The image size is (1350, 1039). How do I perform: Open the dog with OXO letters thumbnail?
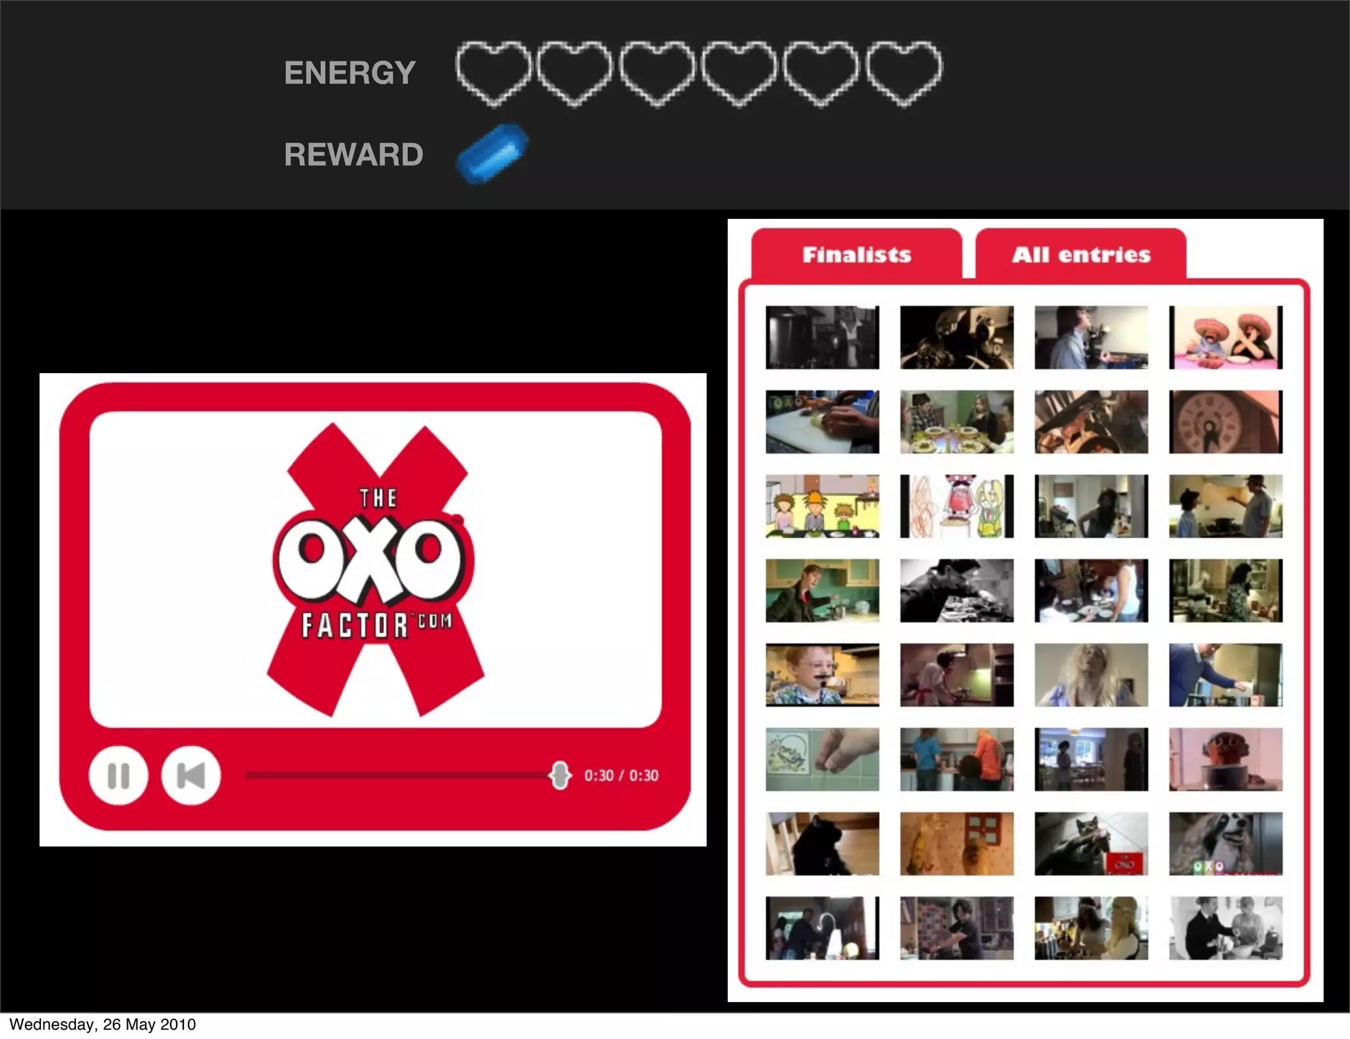tap(1225, 843)
